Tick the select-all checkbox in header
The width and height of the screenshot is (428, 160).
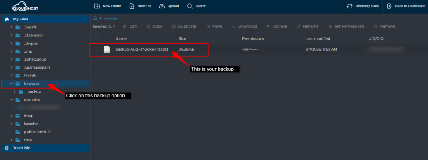(x=95, y=39)
